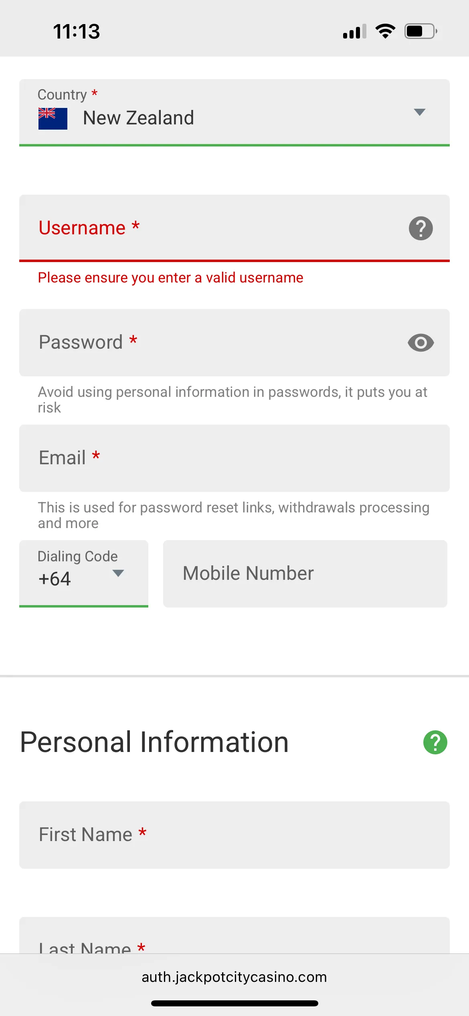
Task: Expand the Country dropdown arrow
Action: click(x=419, y=112)
